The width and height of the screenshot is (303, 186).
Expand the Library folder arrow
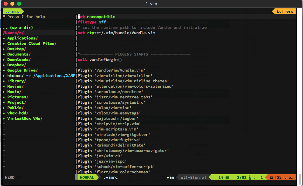[4, 81]
